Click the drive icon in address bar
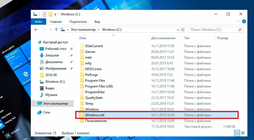This screenshot has width=254, height=140. [63, 29]
